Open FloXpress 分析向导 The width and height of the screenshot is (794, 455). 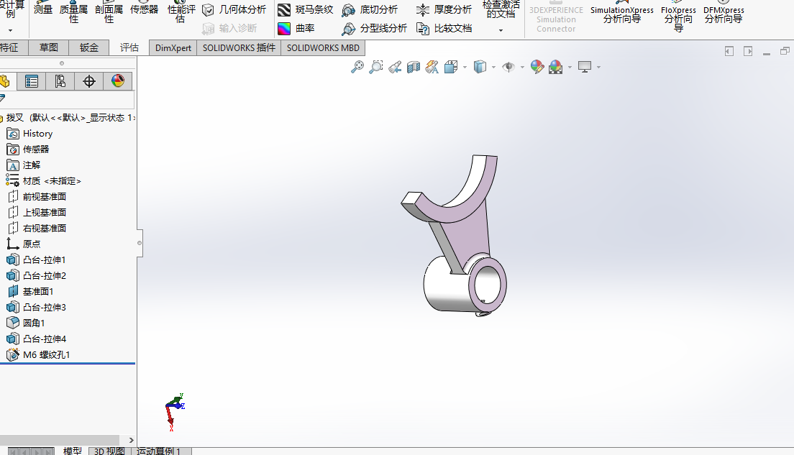[x=678, y=18]
